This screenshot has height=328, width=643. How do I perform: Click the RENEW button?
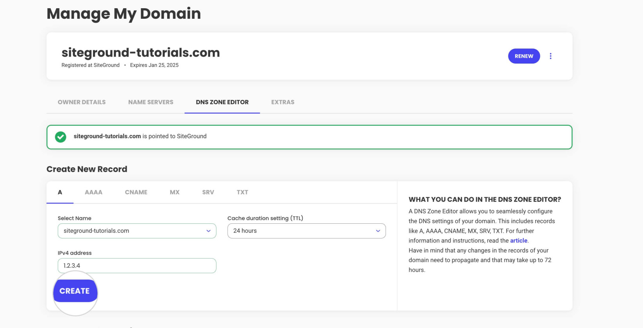(523, 56)
